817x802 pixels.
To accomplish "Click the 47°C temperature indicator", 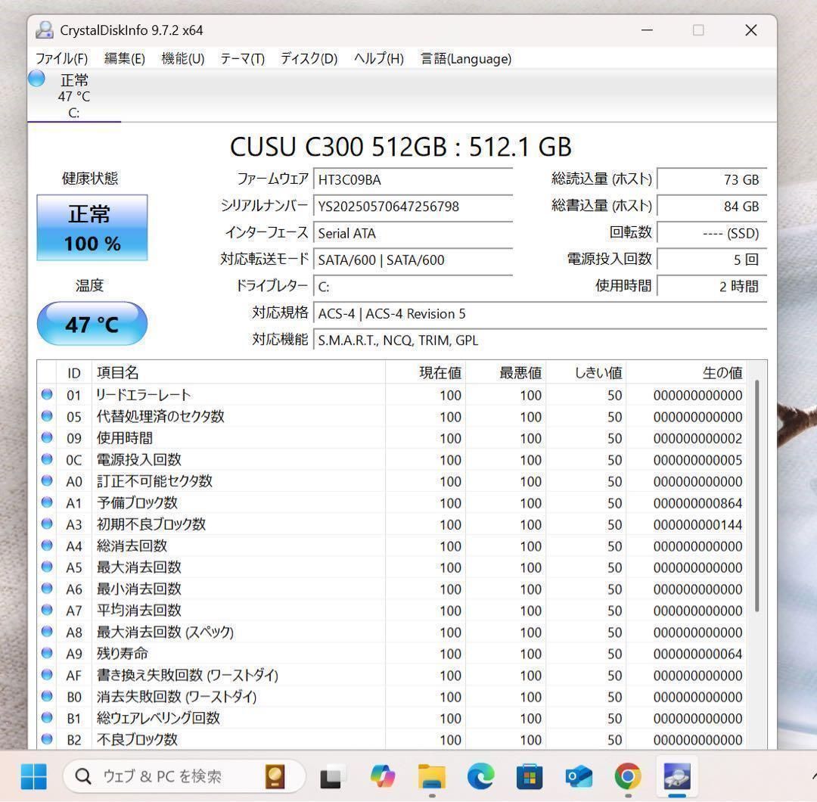I will [92, 324].
